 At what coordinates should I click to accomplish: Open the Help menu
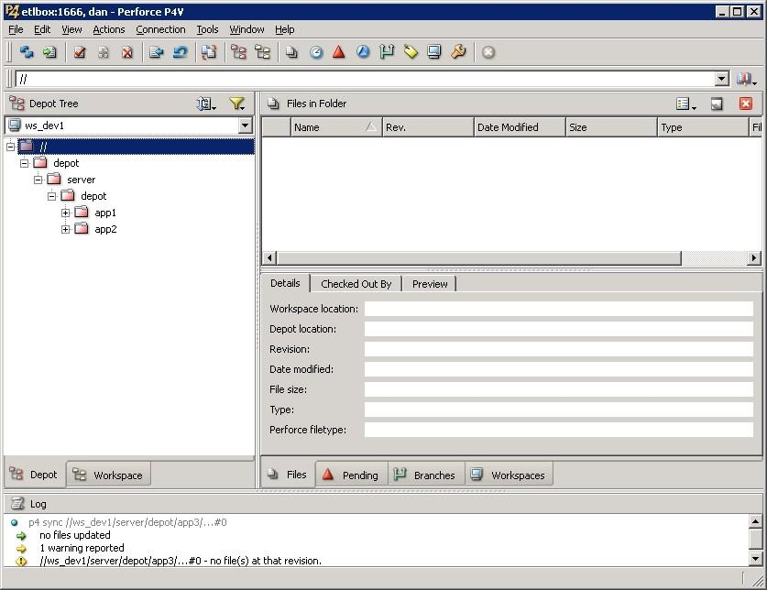tap(284, 30)
